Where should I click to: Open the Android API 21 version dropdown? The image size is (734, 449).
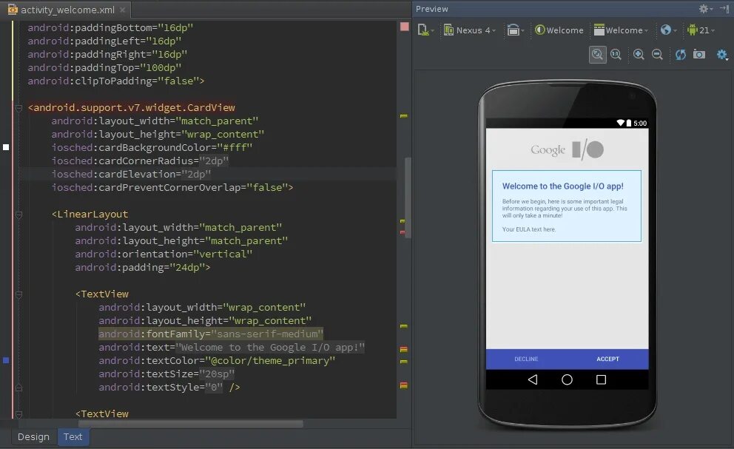pos(701,30)
